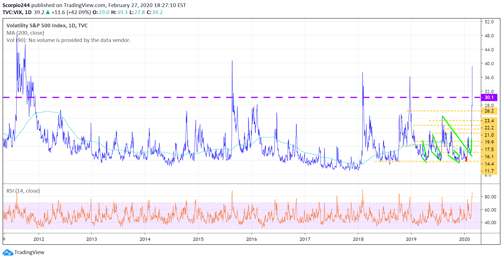Screen dimensions: 503x260
Task: Click the RSI (14, close) indicator label
Action: [23, 191]
